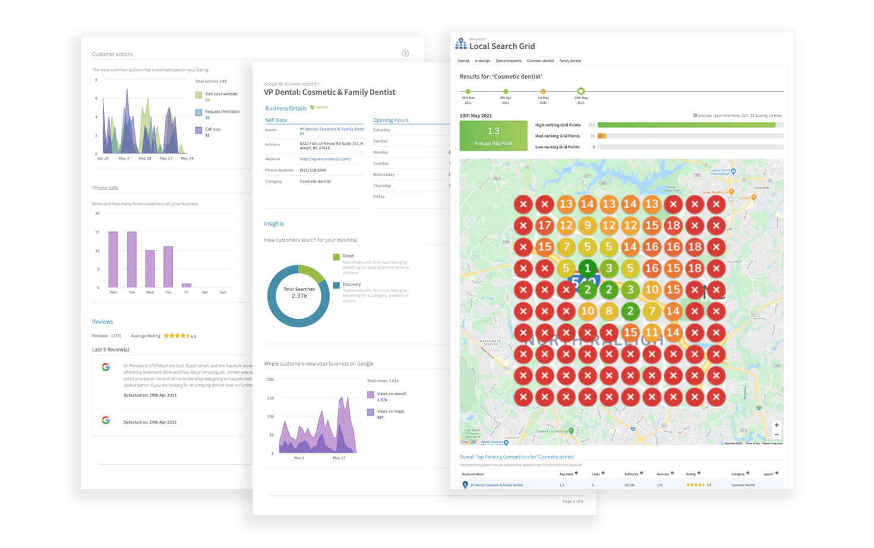Click the Call you legend swatch
Screen dimensions: 874x548
point(198,130)
